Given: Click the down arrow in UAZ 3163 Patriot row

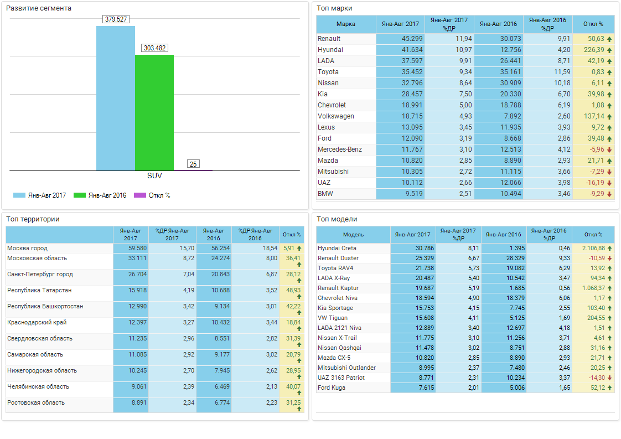Looking at the screenshot, I should click(609, 378).
